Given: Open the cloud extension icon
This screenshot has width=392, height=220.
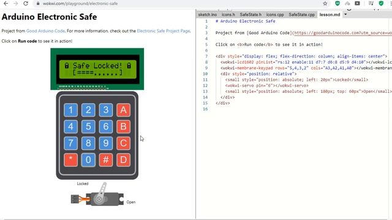Looking at the screenshot, I should [347, 3].
